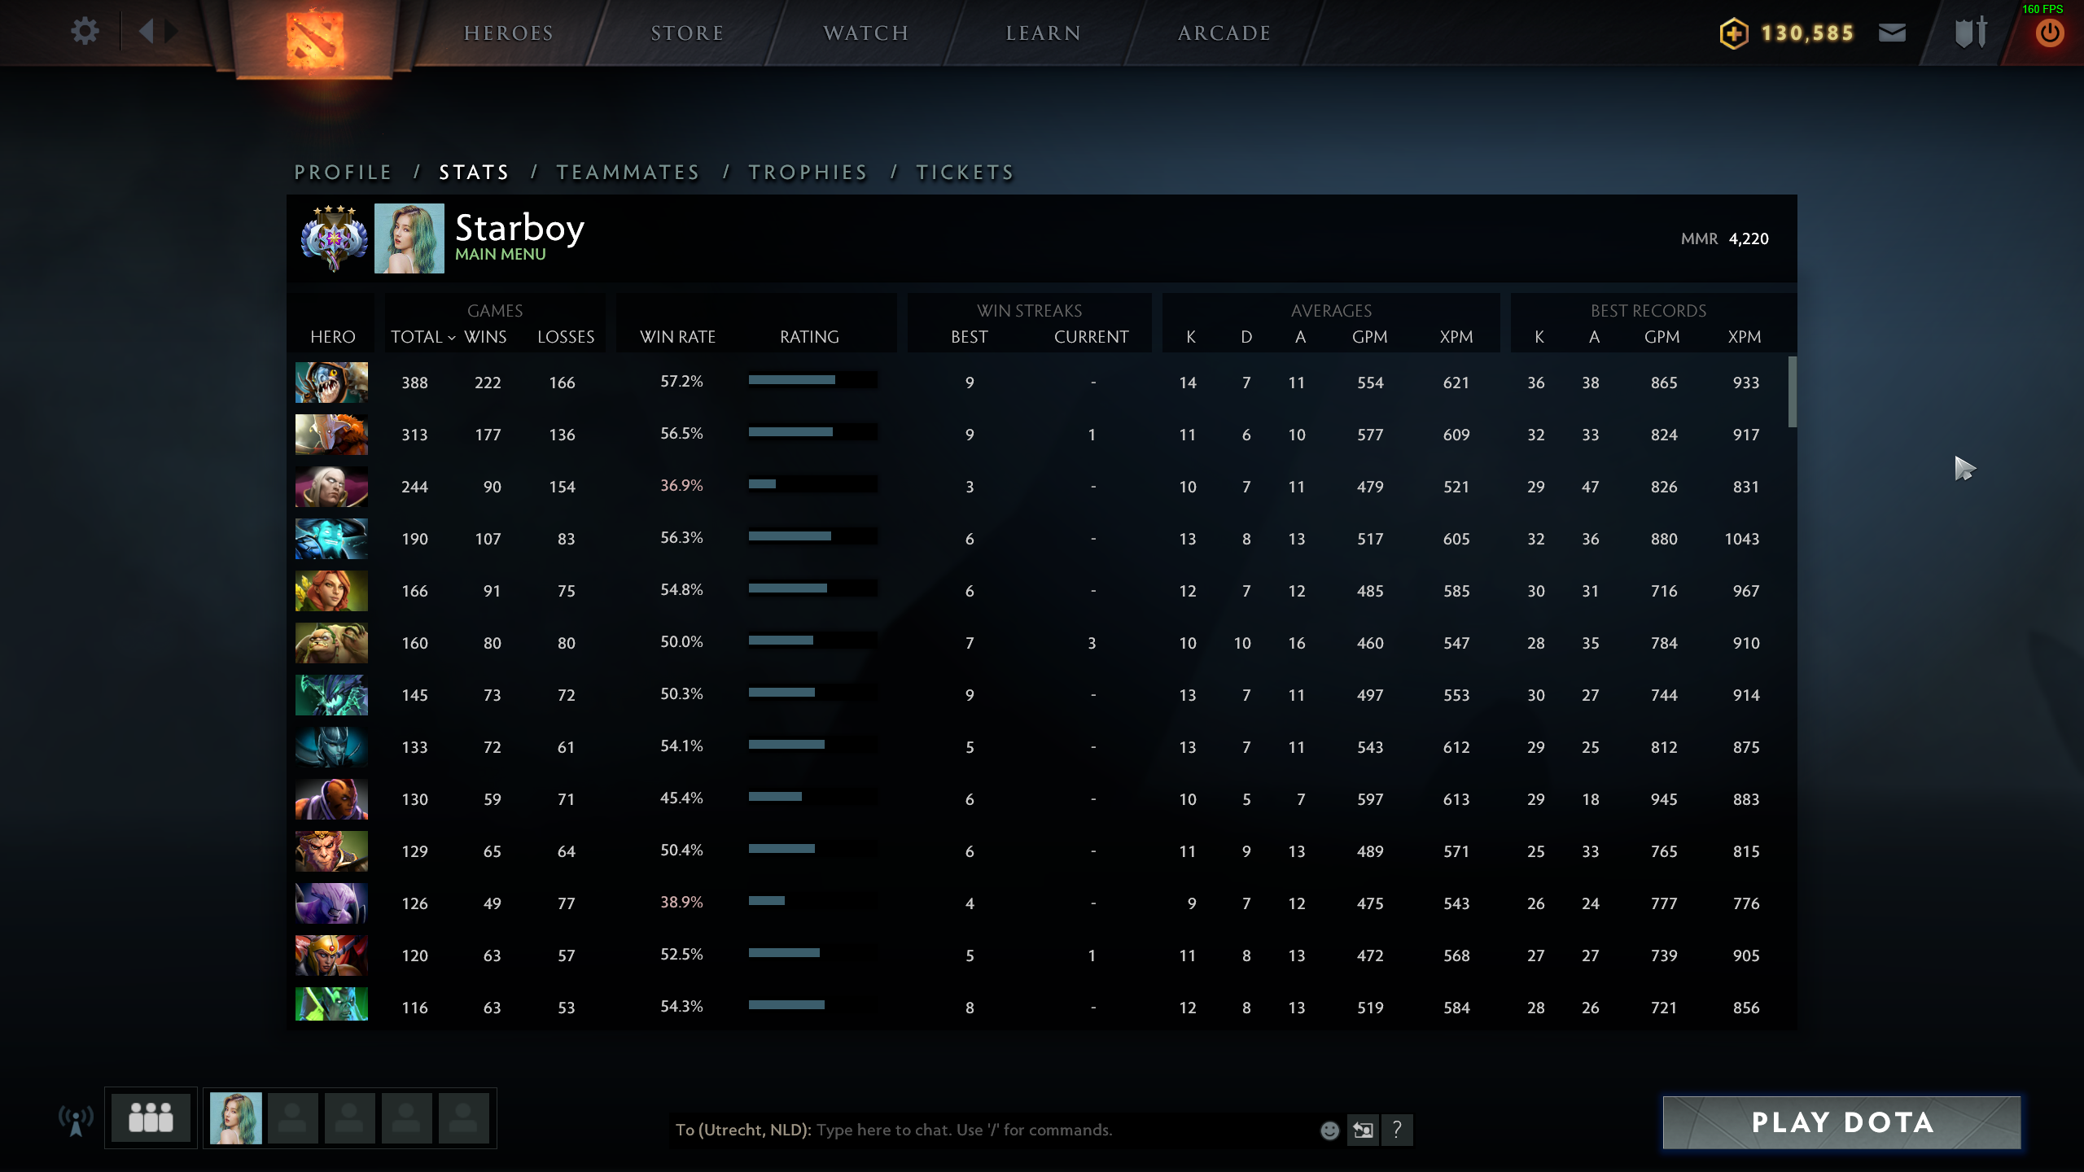The height and width of the screenshot is (1172, 2084).
Task: Toggle the voice broadcast antenna icon
Action: pos(76,1120)
